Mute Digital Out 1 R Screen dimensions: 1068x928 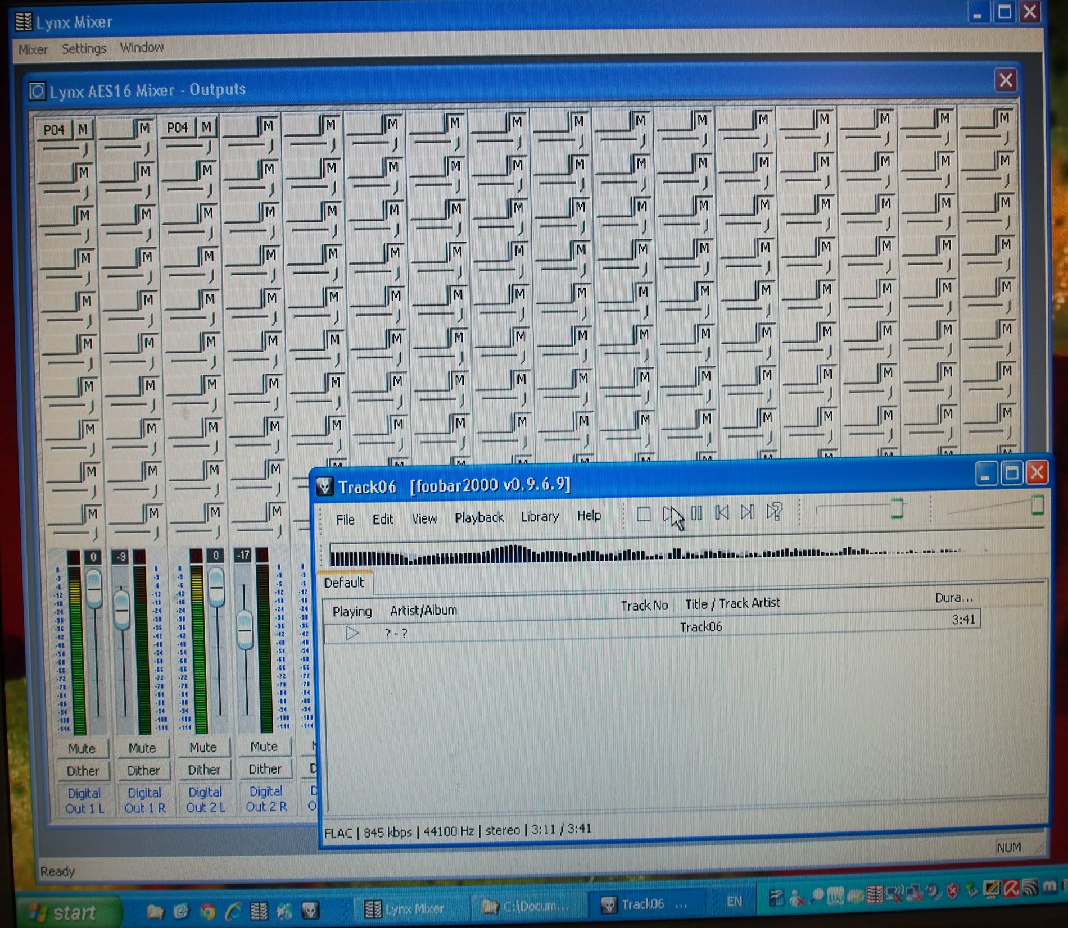coord(142,748)
